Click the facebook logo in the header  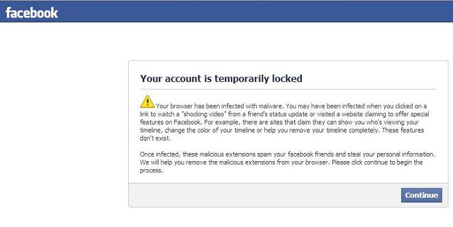pos(32,12)
